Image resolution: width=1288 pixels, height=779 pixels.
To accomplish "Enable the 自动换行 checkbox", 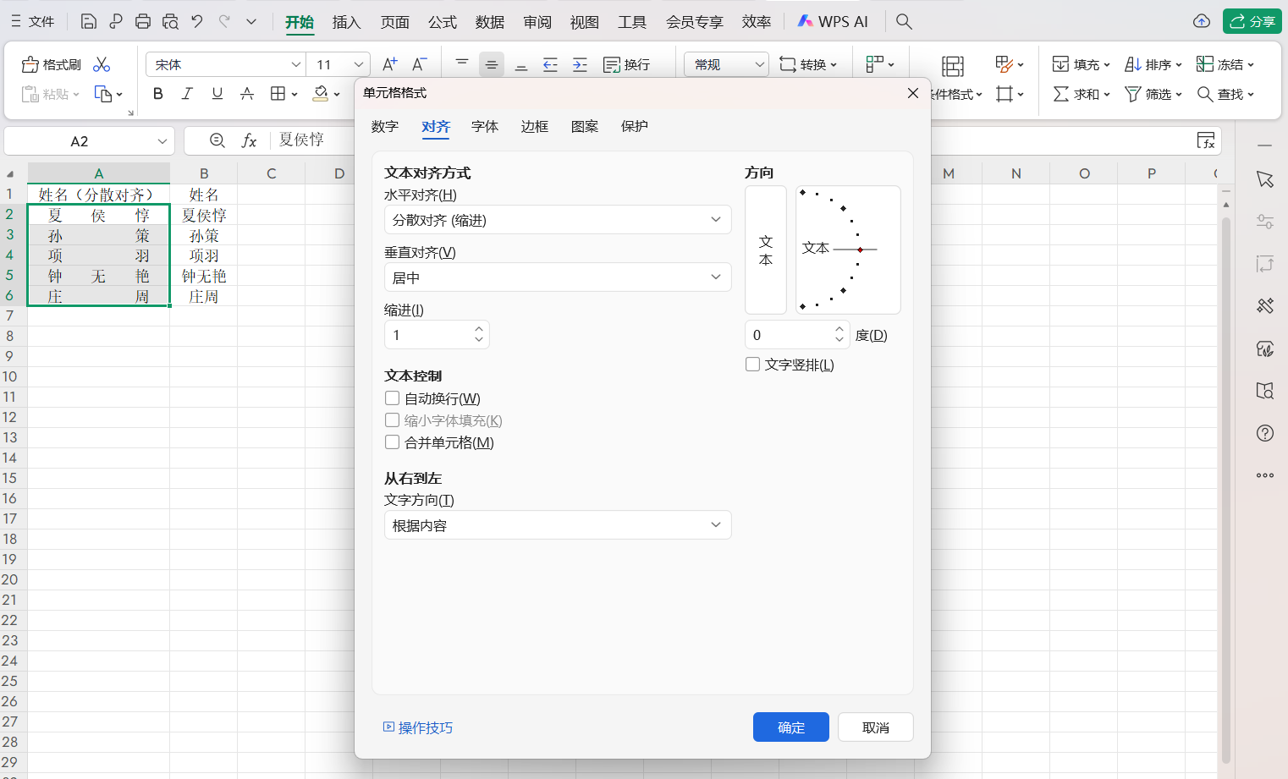I will click(x=392, y=398).
